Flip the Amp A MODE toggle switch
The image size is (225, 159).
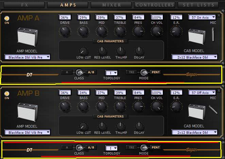pos(144,72)
